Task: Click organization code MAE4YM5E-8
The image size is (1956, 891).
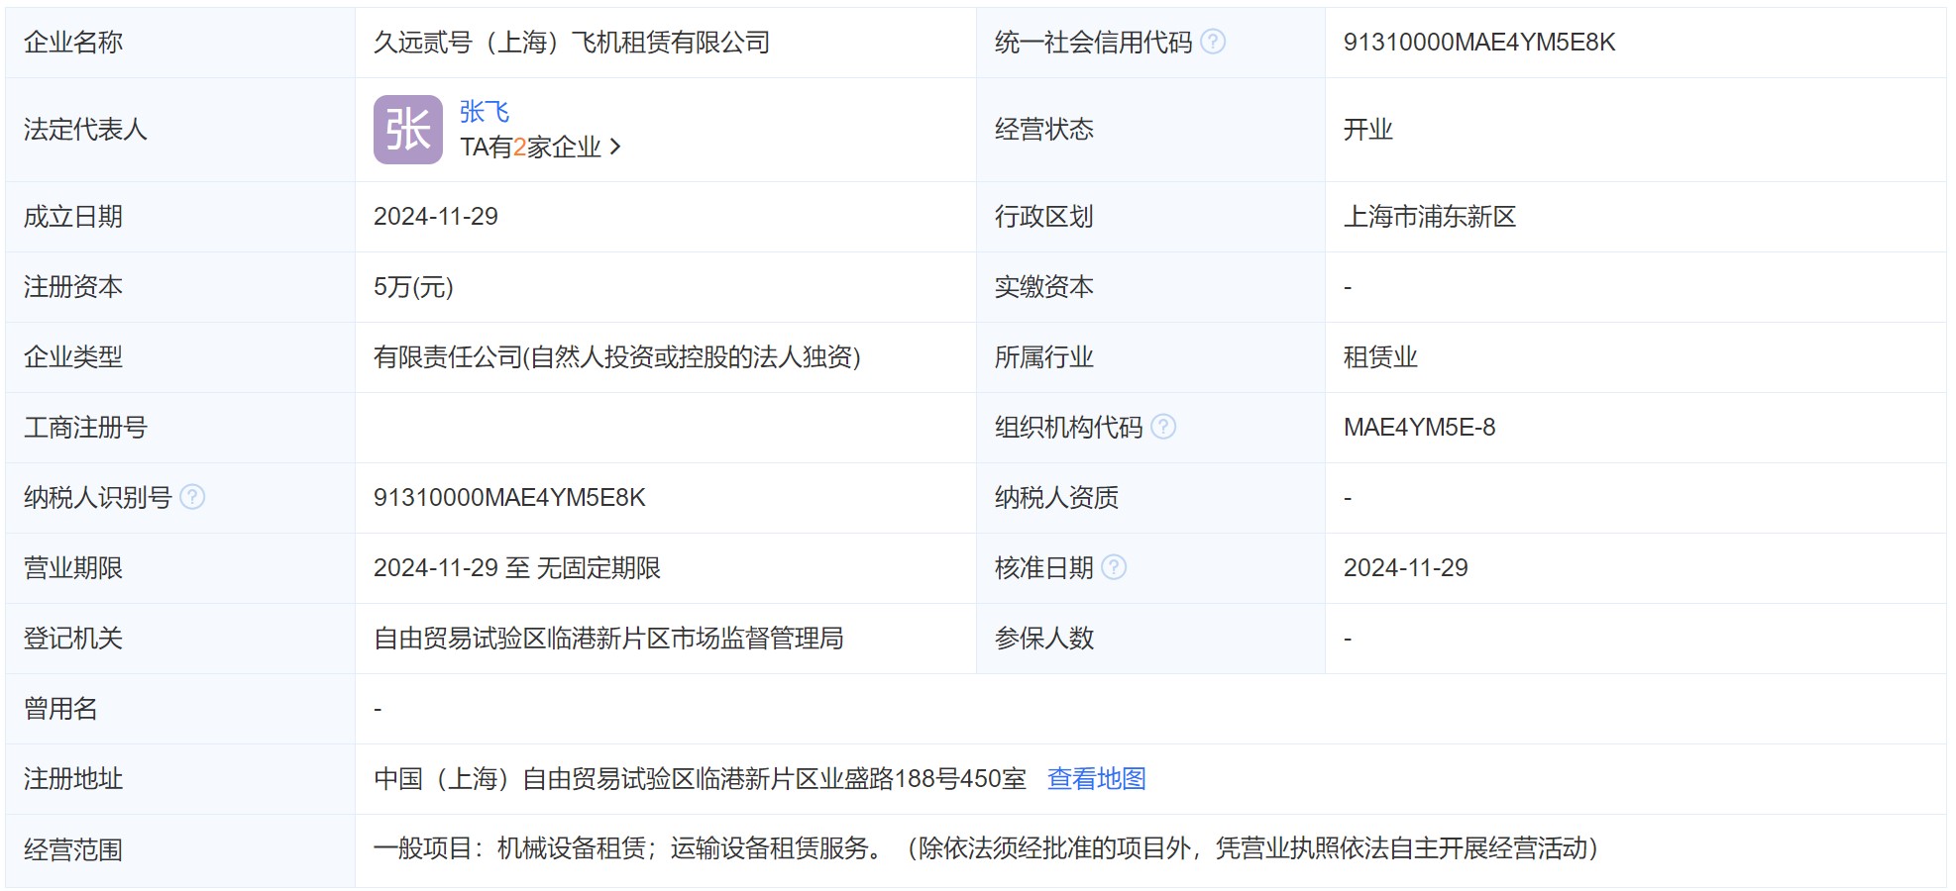Action: tap(1420, 428)
